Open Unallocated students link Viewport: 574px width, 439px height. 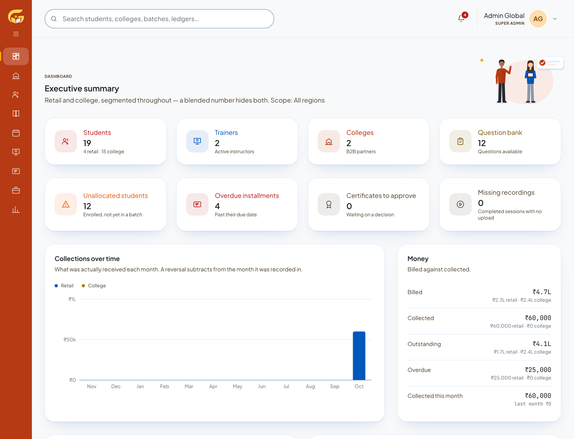tap(116, 196)
